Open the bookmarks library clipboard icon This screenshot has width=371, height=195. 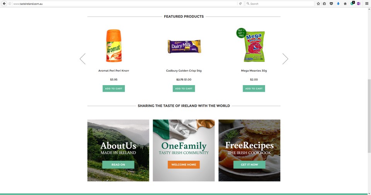coord(324,3)
